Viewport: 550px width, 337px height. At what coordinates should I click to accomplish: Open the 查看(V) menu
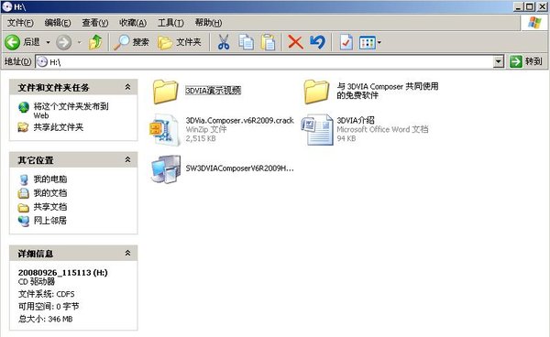click(x=95, y=23)
